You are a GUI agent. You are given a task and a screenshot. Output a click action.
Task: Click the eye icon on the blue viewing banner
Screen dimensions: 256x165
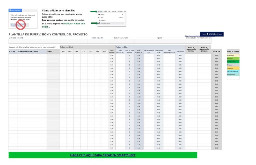(x=11, y=10)
